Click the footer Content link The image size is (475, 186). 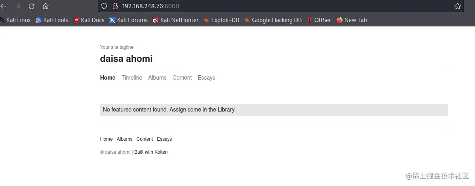145,139
